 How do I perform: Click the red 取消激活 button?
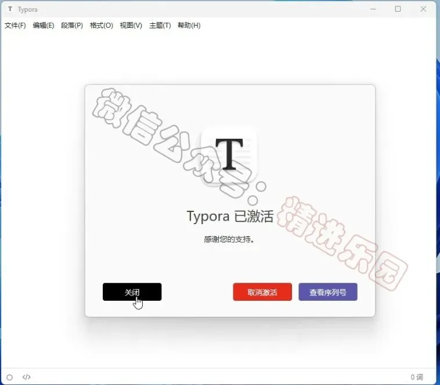[262, 292]
